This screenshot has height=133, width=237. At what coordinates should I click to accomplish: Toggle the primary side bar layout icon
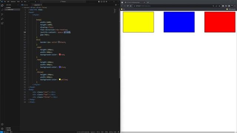(x=99, y=1)
